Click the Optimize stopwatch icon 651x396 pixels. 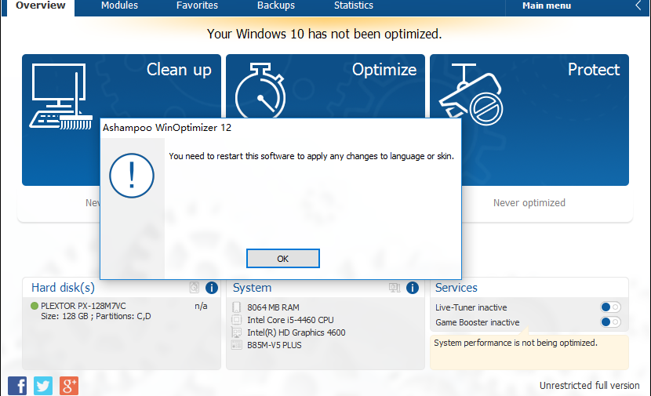[x=260, y=90]
